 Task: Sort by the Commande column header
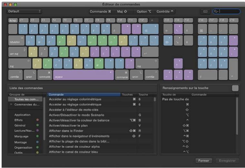[84, 94]
